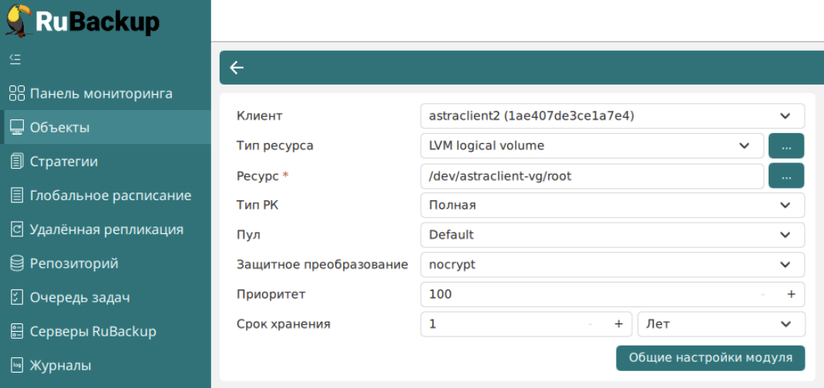Click the Удалённая репликация sync icon
824x388 pixels.
pos(17,229)
